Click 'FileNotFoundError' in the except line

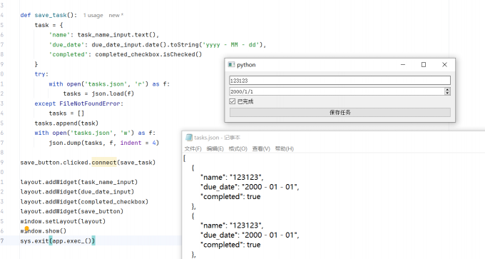tap(89, 103)
